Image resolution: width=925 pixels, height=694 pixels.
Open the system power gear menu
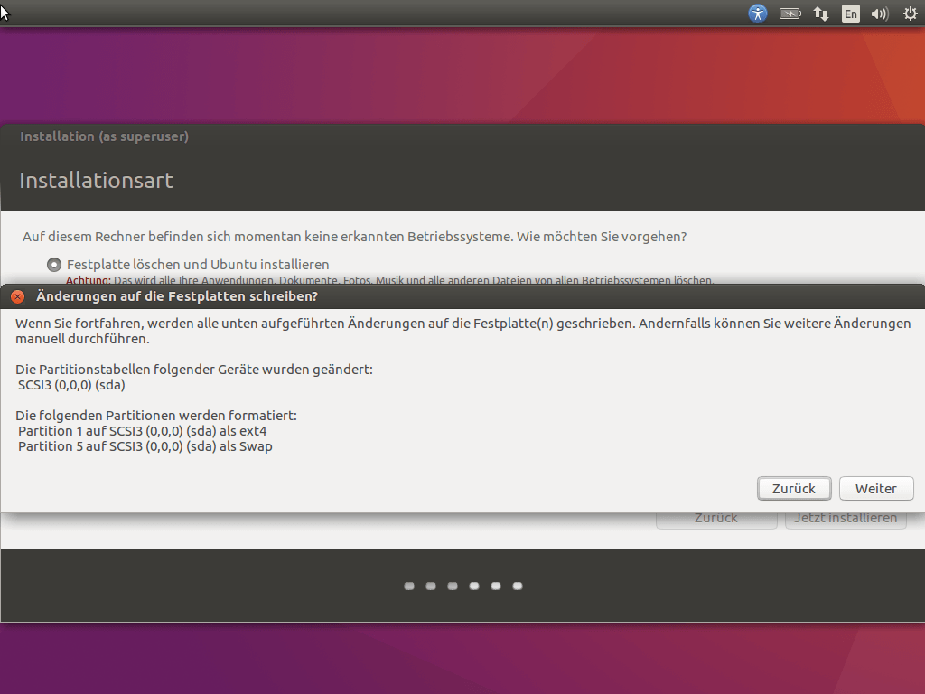[911, 13]
